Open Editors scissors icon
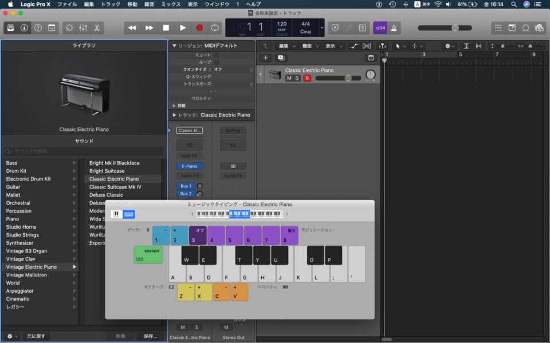 [97, 27]
